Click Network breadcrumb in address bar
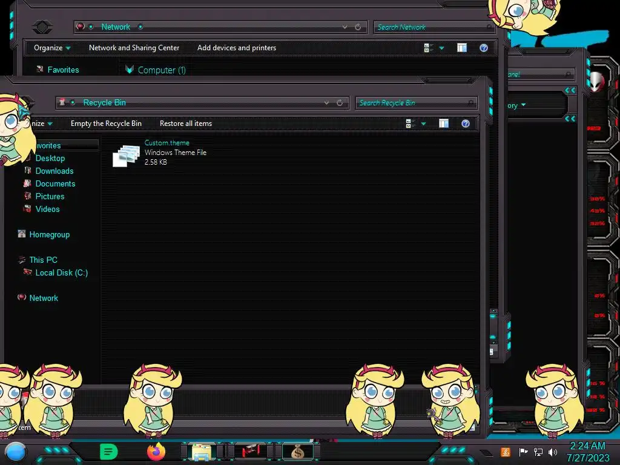Image resolution: width=620 pixels, height=465 pixels. (x=116, y=27)
